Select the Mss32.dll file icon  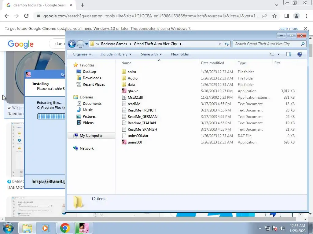click(x=124, y=97)
